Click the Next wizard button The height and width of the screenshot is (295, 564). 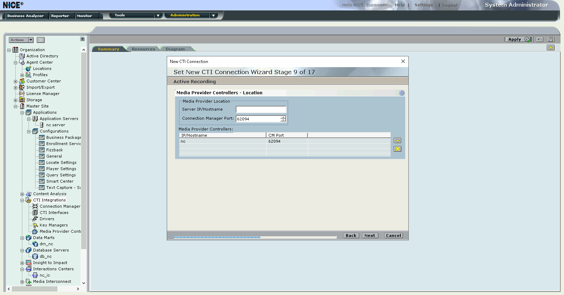coord(370,236)
